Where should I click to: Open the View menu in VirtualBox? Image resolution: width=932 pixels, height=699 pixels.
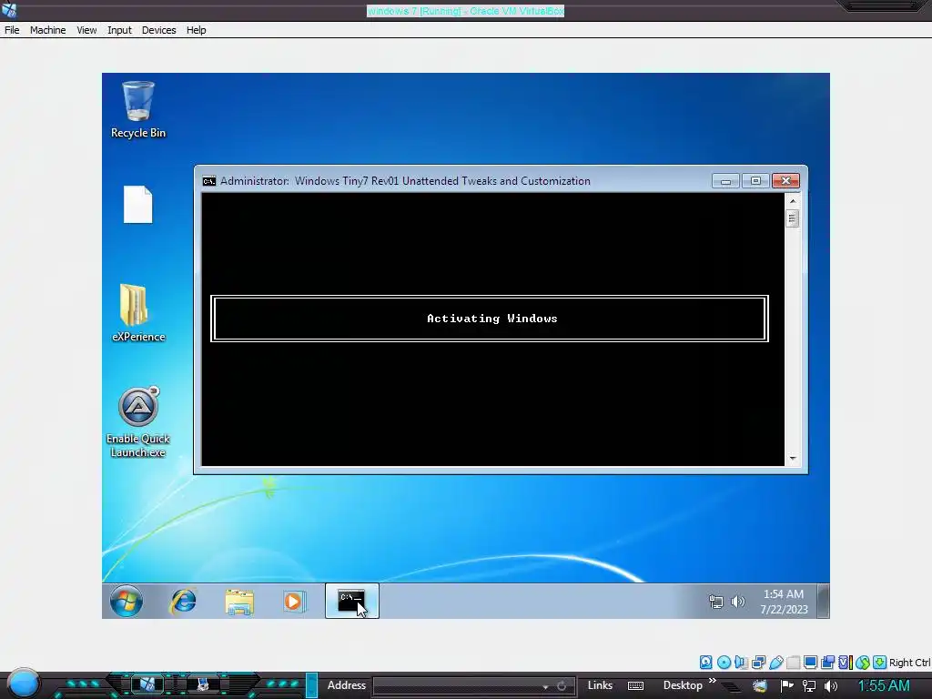click(x=86, y=30)
